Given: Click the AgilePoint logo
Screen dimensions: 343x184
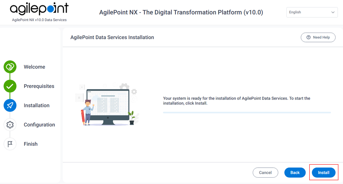Looking at the screenshot, I should click(39, 9).
